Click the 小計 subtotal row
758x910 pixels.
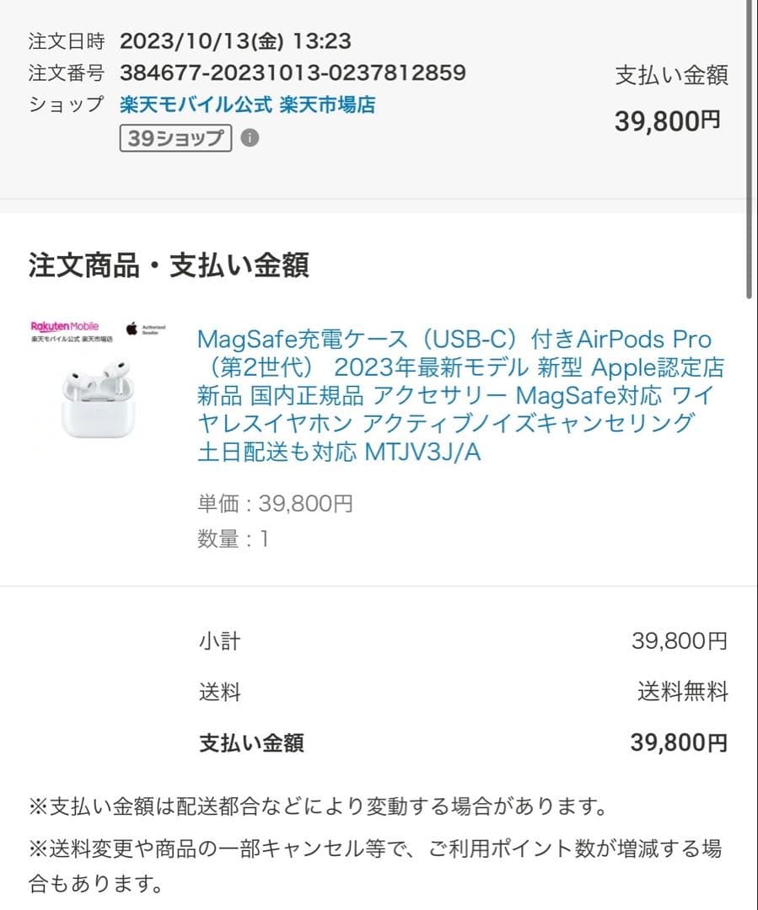click(219, 641)
